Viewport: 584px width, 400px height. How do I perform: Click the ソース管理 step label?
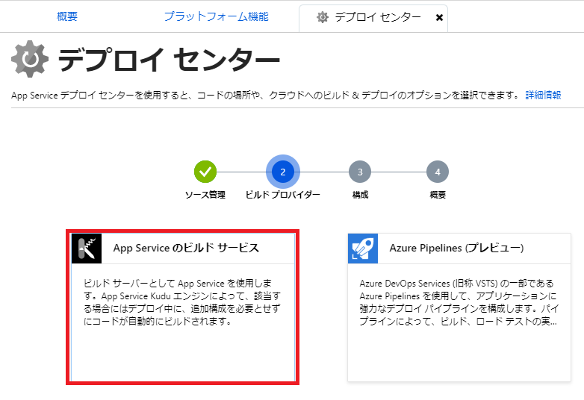tap(205, 195)
